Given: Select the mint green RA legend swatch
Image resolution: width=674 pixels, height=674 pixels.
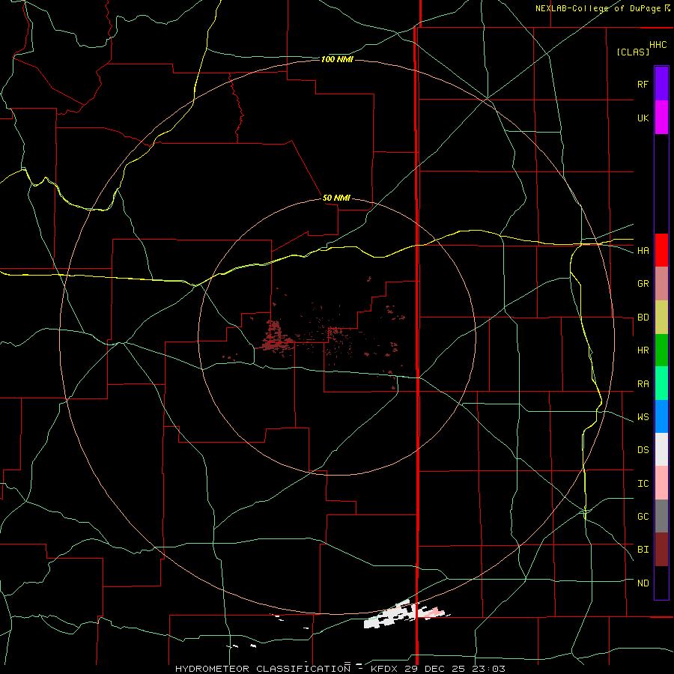Looking at the screenshot, I should (661, 383).
